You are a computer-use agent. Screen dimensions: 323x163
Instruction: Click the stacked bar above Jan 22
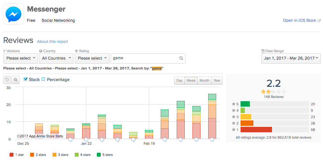[x=86, y=131]
